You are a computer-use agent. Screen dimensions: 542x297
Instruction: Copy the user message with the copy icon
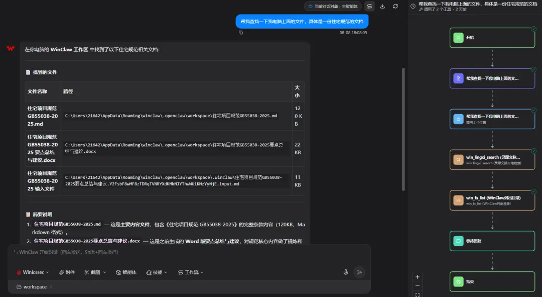tap(241, 33)
